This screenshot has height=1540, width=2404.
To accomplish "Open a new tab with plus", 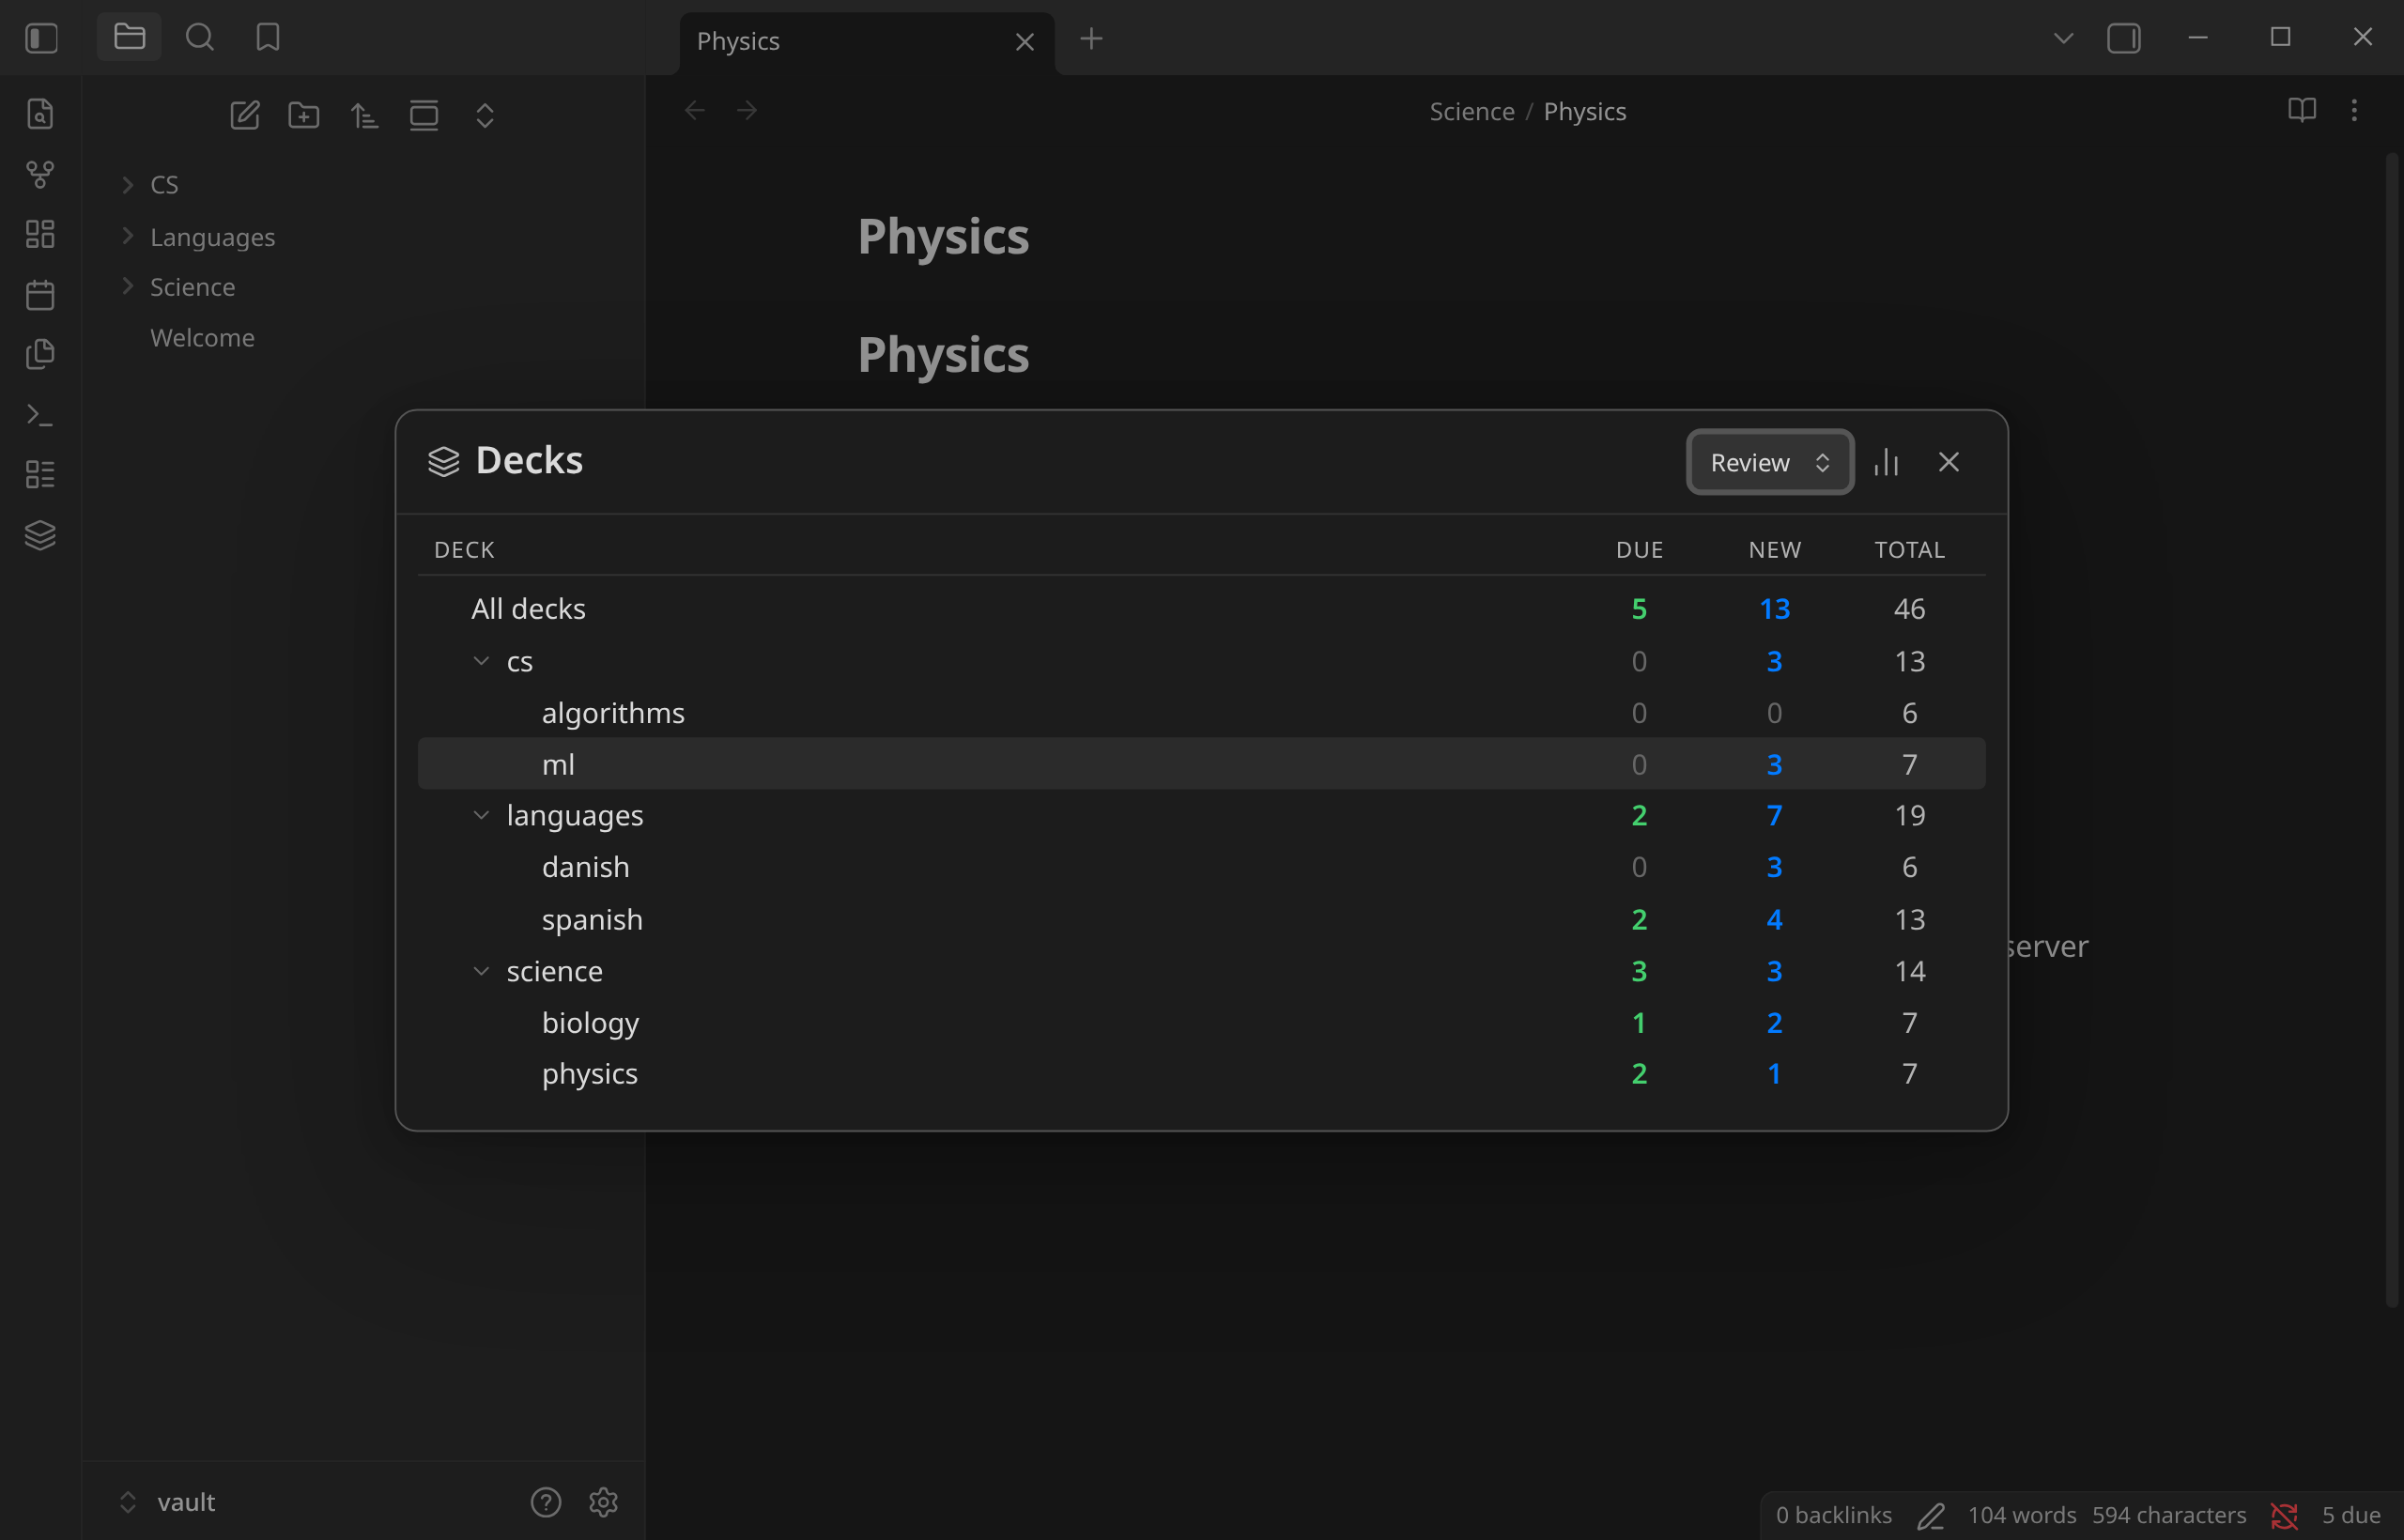I will coord(1091,39).
